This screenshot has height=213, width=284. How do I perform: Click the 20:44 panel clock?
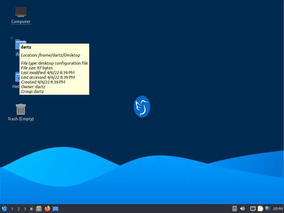tap(278, 209)
